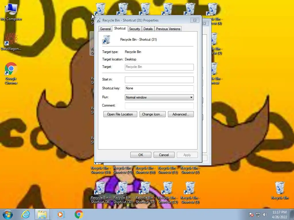Expand the Run dropdown showing Normal window
Viewport: 294px width, 220px height.
pyautogui.click(x=159, y=97)
